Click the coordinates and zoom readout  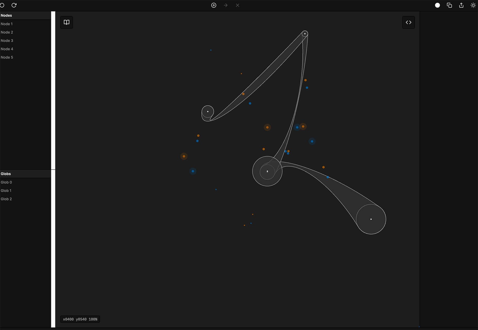point(80,319)
